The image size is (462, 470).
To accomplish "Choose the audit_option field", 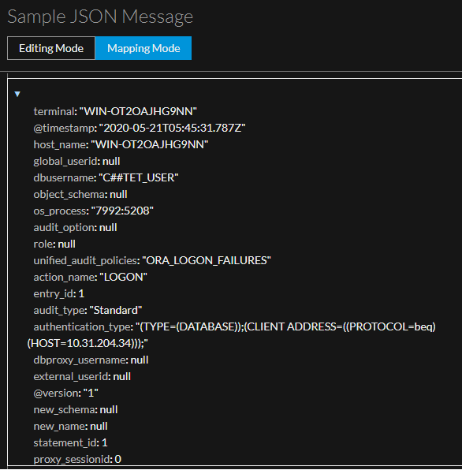I will (64, 228).
